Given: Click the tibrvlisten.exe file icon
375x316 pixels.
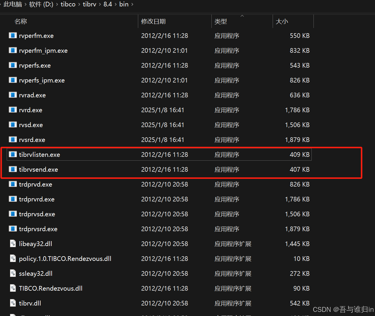Looking at the screenshot, I should 13,154.
